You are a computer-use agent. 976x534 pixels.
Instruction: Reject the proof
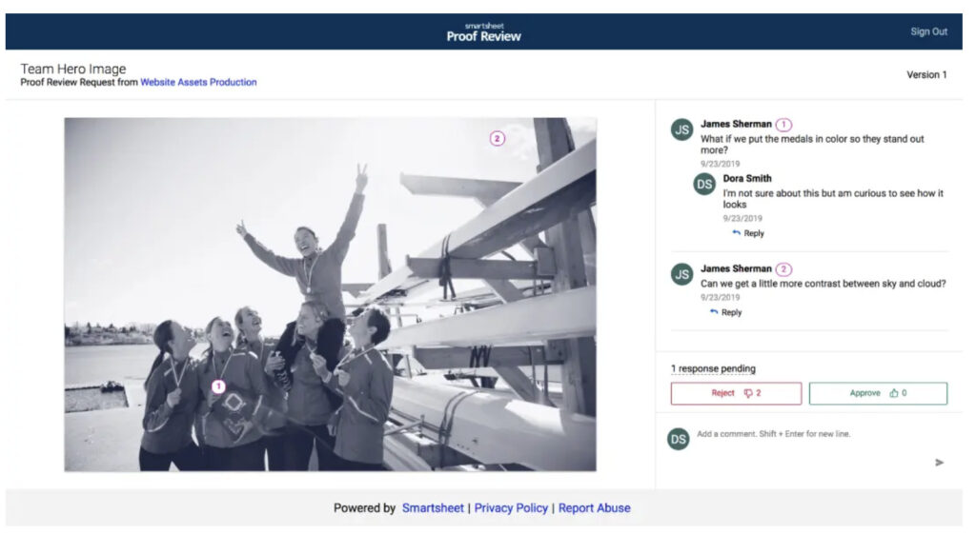[736, 393]
